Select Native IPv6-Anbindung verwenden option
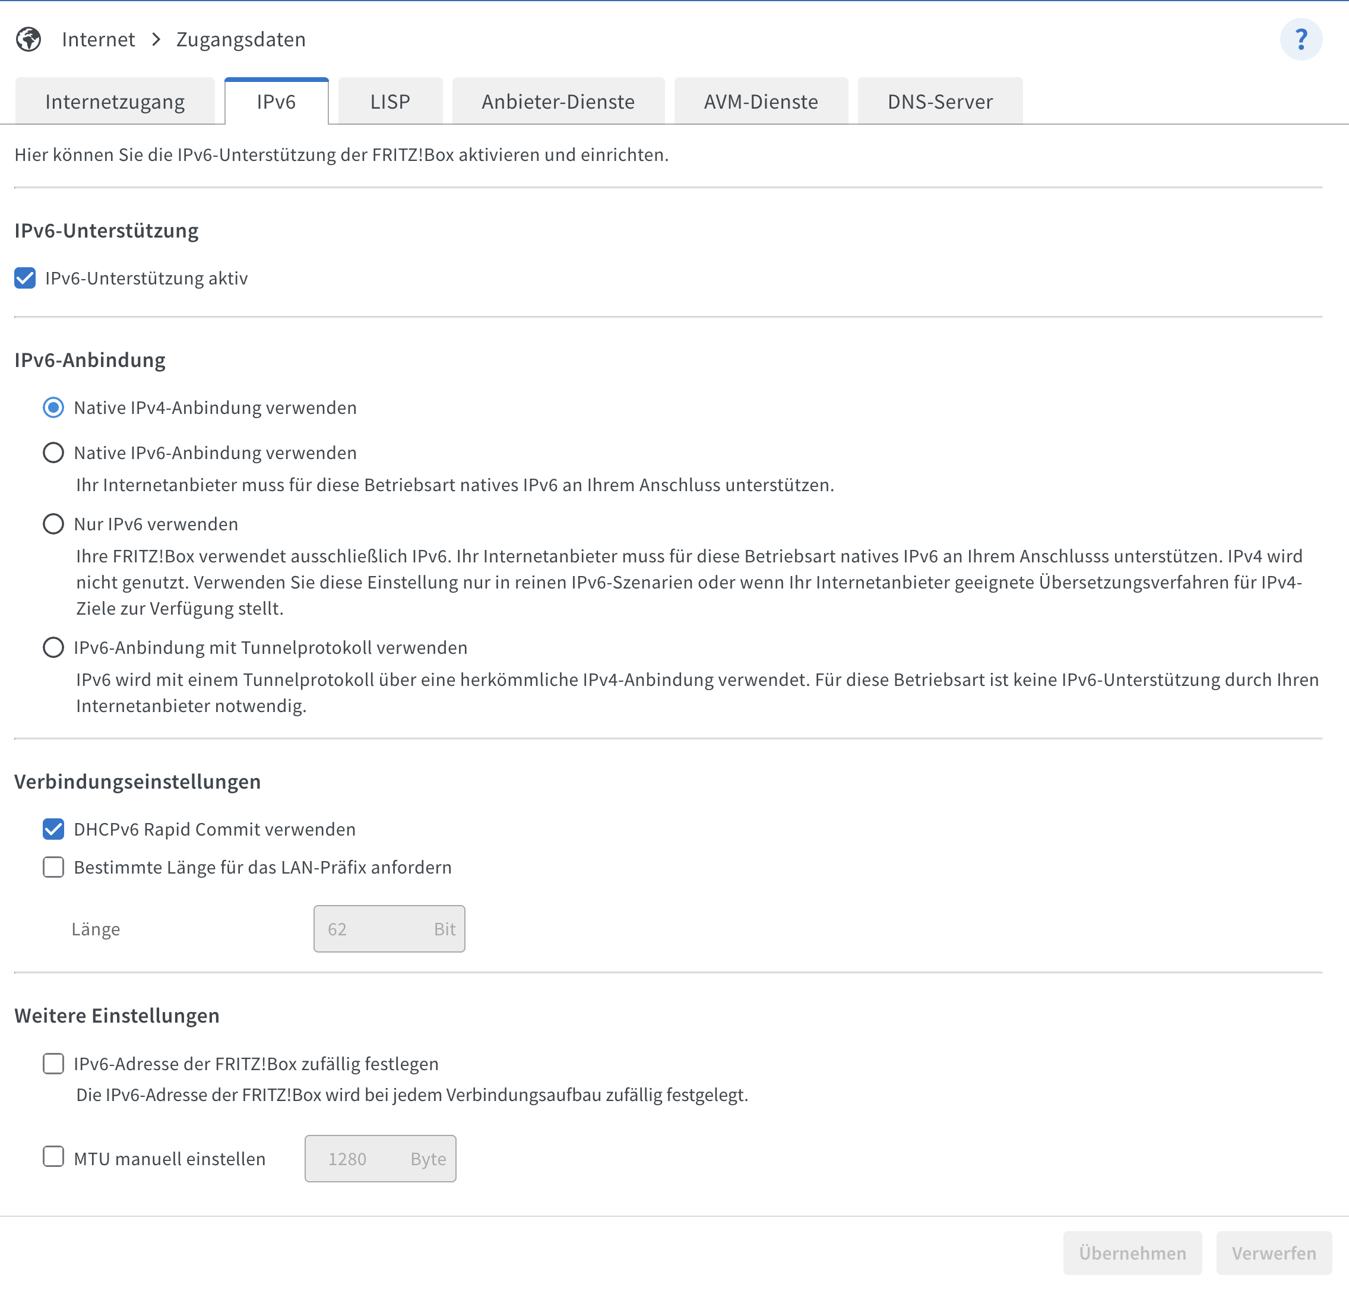Viewport: 1349px width, 1297px height. pyautogui.click(x=53, y=453)
